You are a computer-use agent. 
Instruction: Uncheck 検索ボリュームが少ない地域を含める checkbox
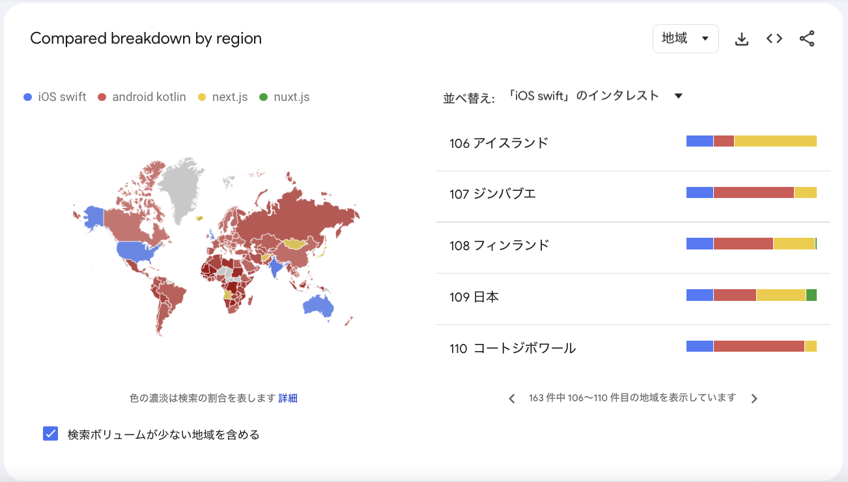(x=51, y=434)
